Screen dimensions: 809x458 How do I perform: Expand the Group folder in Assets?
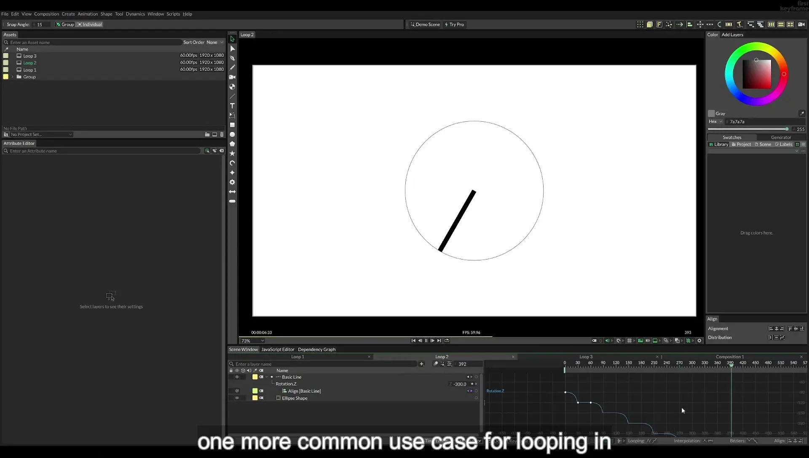tap(13, 77)
